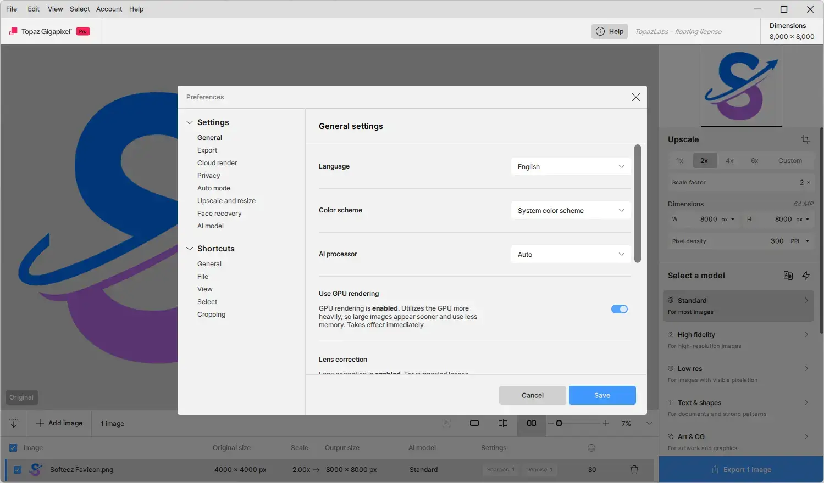The width and height of the screenshot is (824, 483).
Task: Open the Help button in header
Action: click(610, 31)
